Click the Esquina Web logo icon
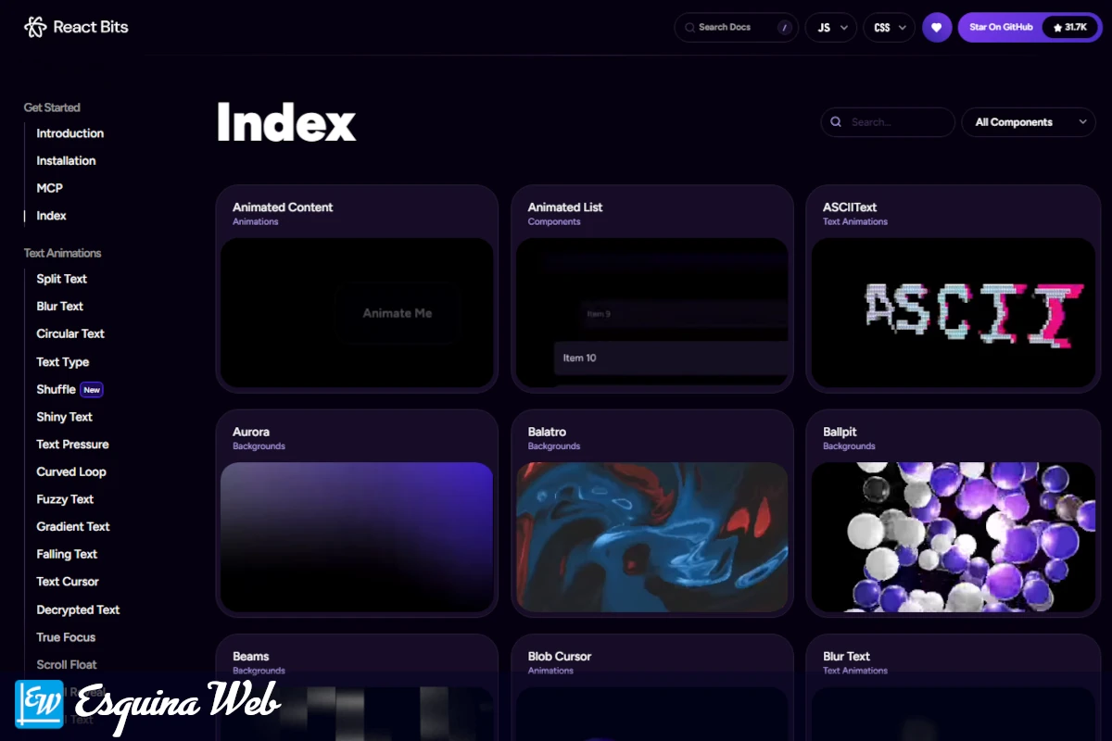 (38, 704)
